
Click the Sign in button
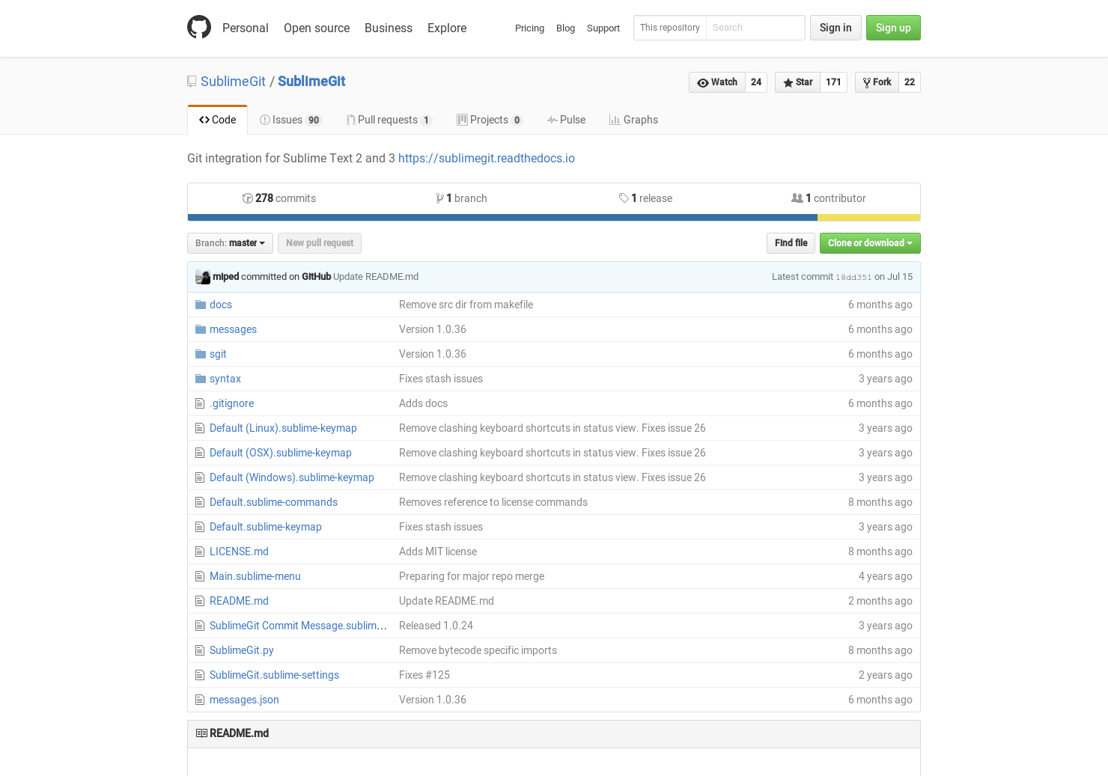835,28
